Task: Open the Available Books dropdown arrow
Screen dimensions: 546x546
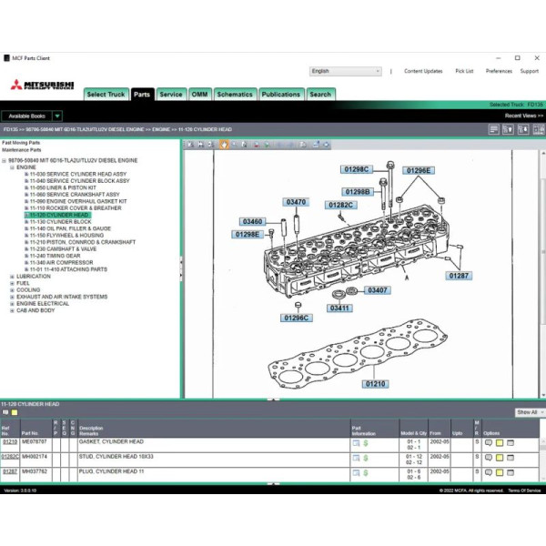Action: [57, 116]
